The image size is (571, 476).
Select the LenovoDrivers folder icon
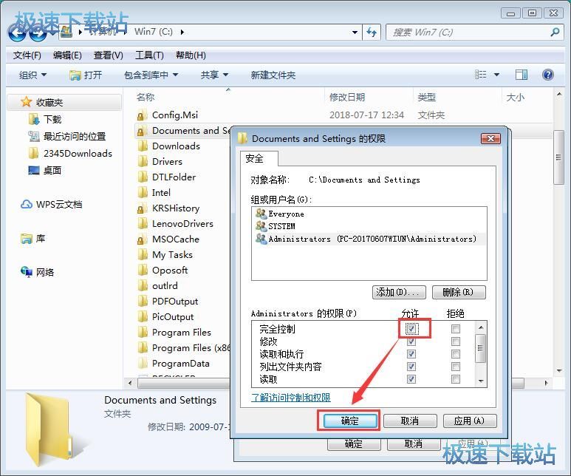[143, 224]
